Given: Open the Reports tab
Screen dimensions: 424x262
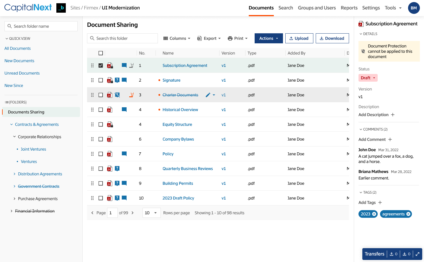Looking at the screenshot, I should coord(349,8).
